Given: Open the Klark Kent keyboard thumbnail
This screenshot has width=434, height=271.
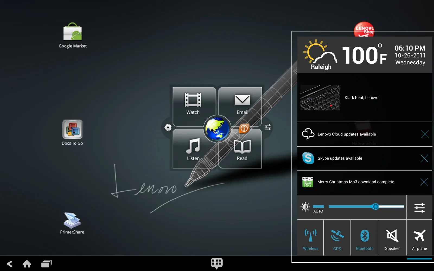Looking at the screenshot, I should [x=320, y=98].
